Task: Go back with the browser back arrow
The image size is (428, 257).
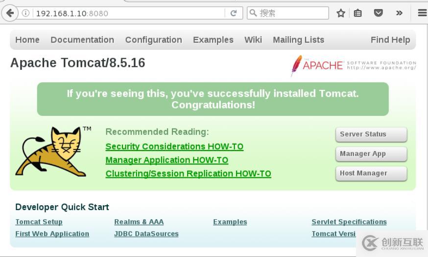Action: pyautogui.click(x=10, y=13)
